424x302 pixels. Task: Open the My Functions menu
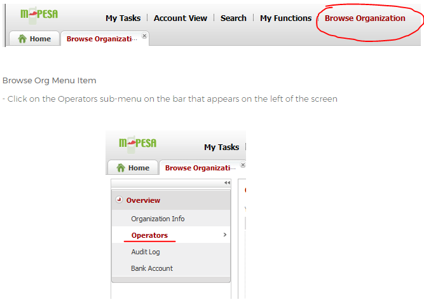tap(285, 18)
